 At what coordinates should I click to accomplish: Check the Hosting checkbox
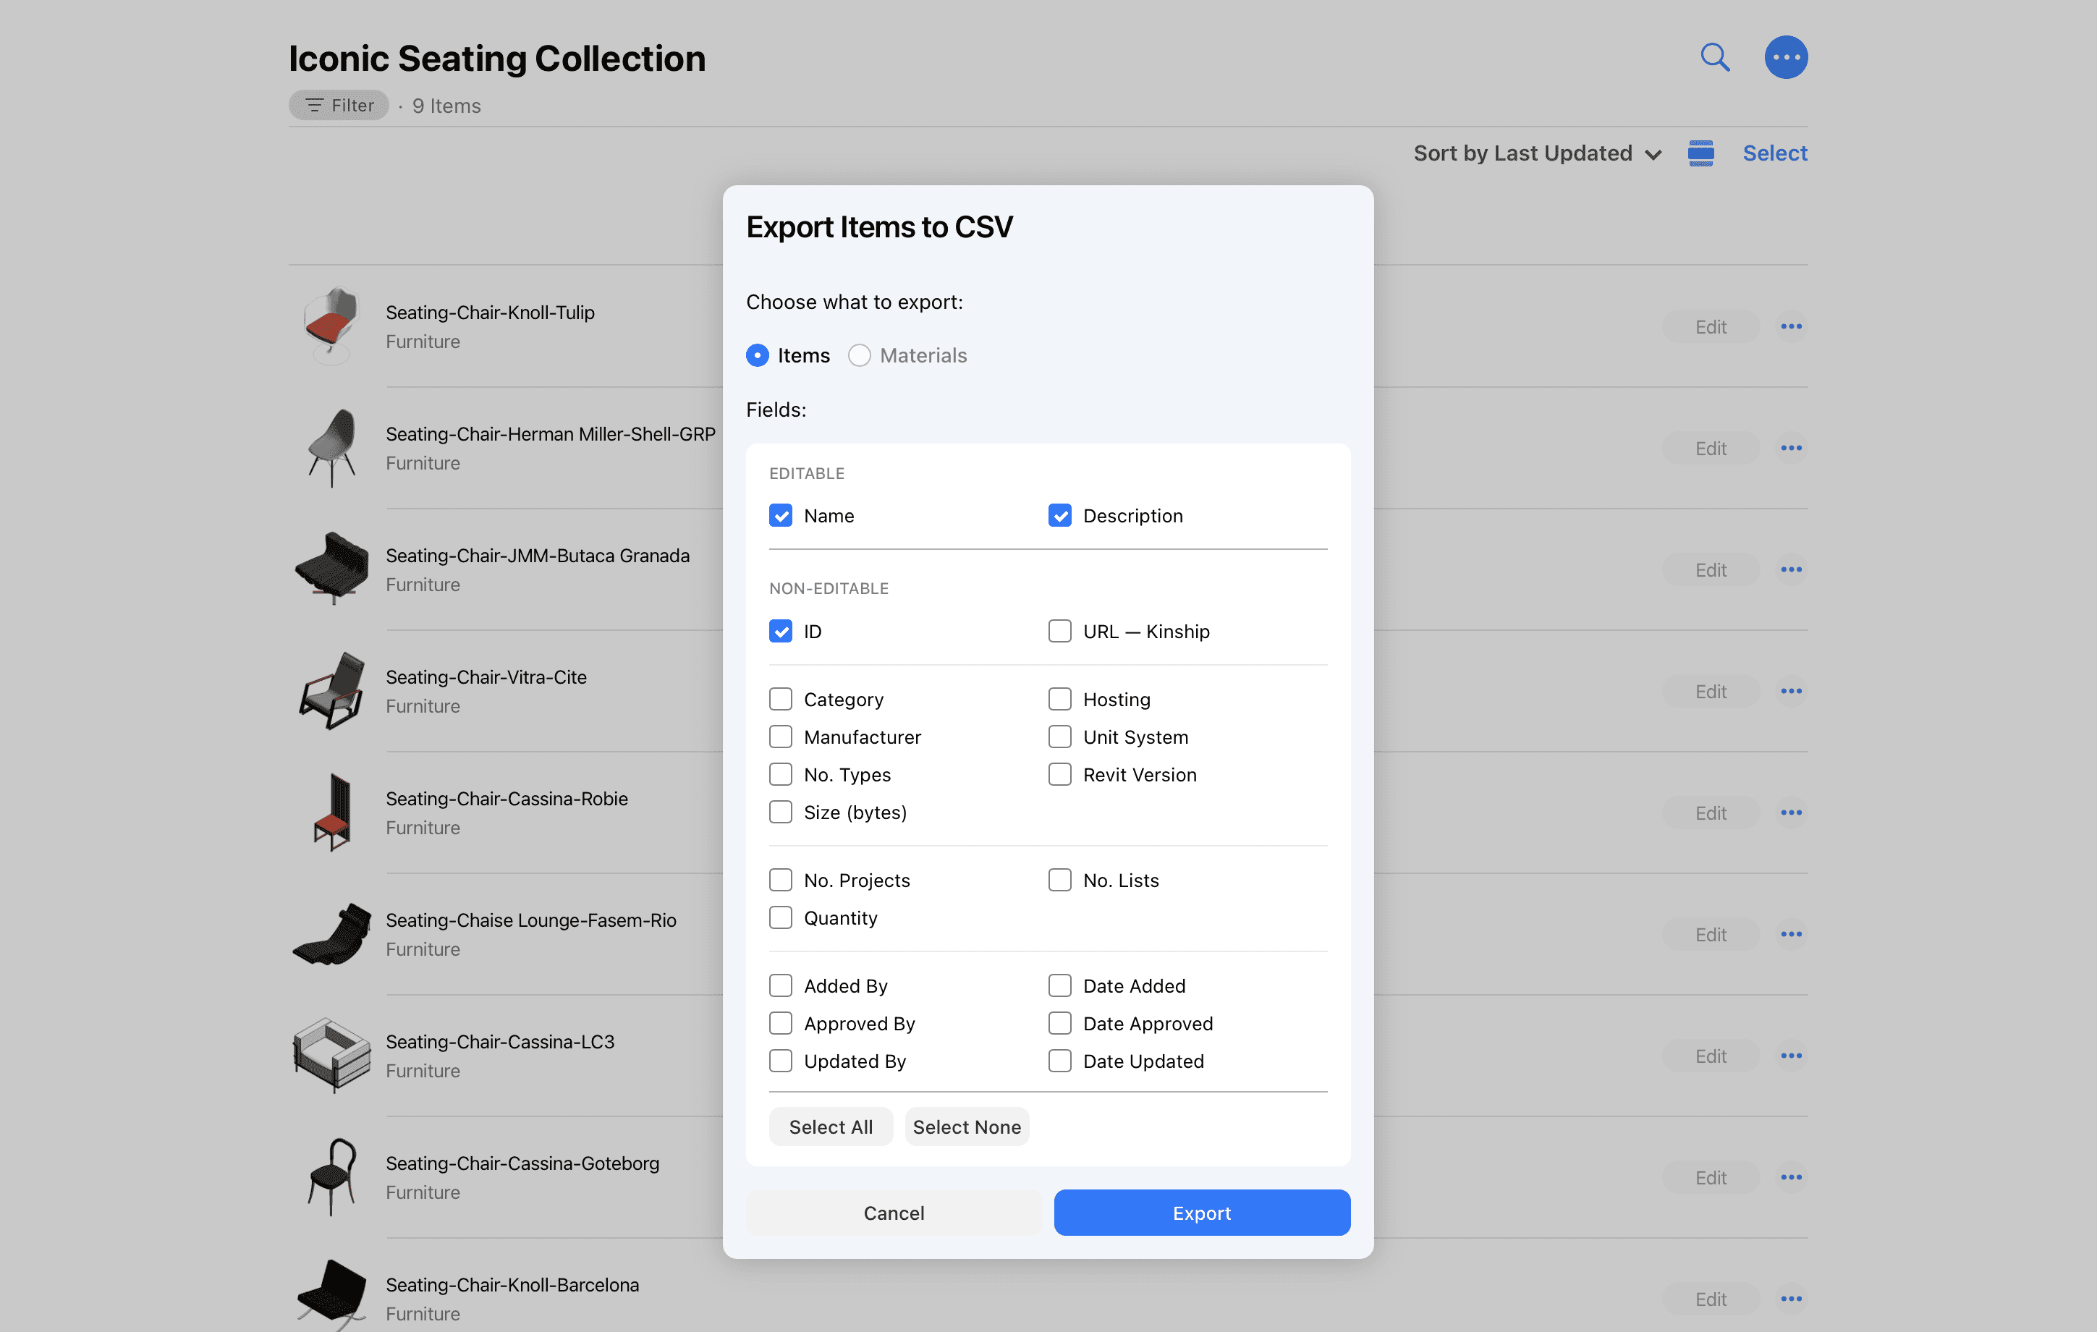click(x=1060, y=699)
